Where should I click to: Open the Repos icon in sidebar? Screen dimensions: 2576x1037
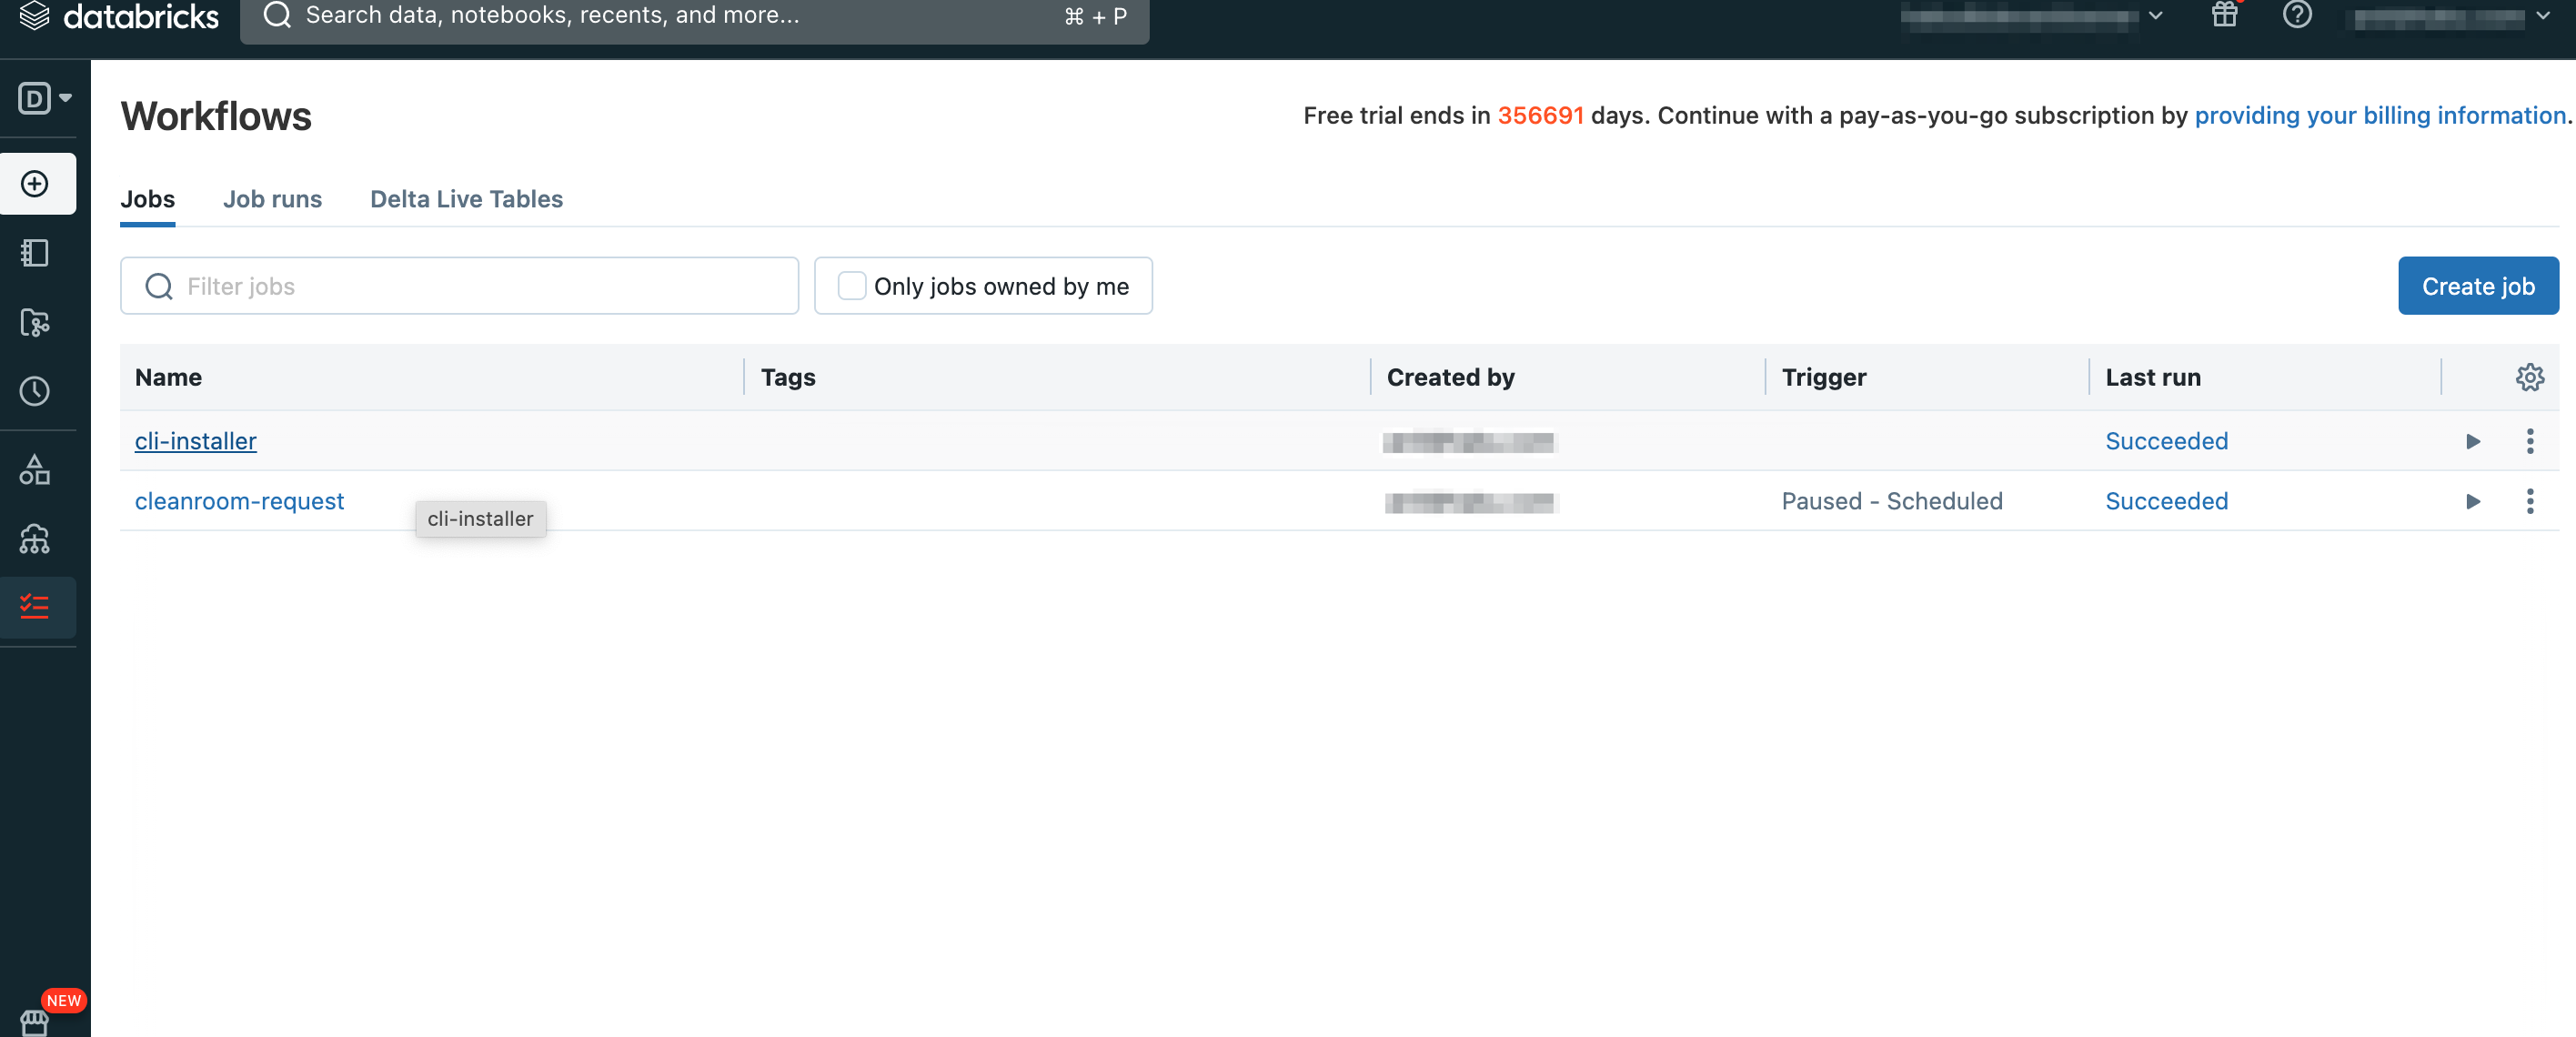click(35, 322)
